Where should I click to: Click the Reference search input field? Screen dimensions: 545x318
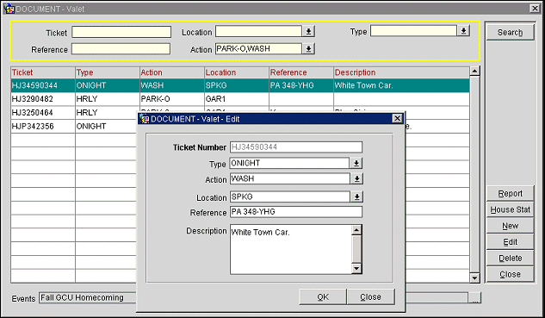(x=121, y=49)
